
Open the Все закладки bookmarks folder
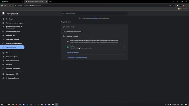click(x=183, y=9)
